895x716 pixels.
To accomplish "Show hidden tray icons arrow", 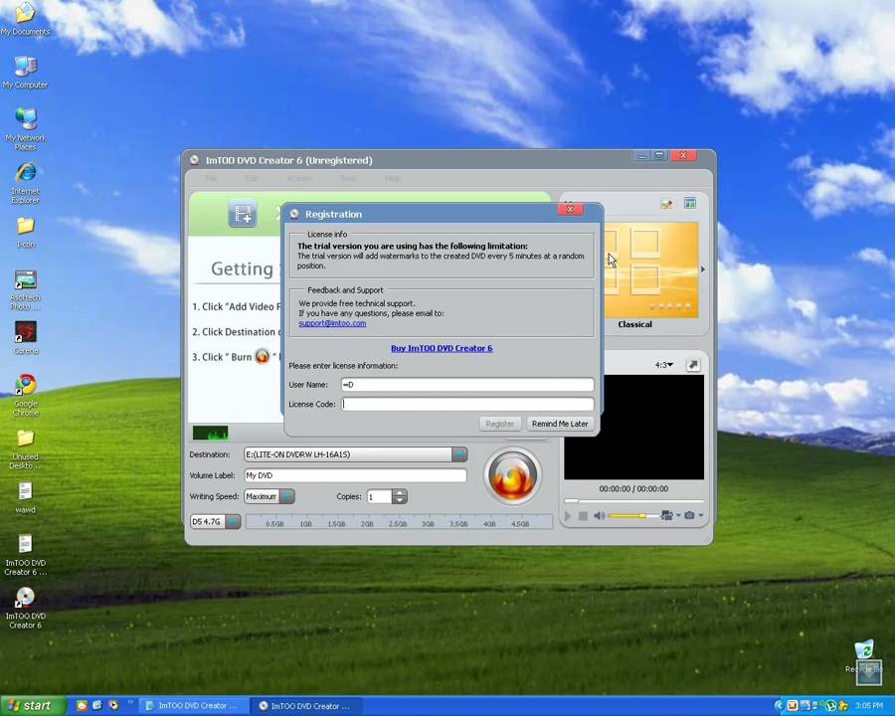I will pyautogui.click(x=778, y=706).
